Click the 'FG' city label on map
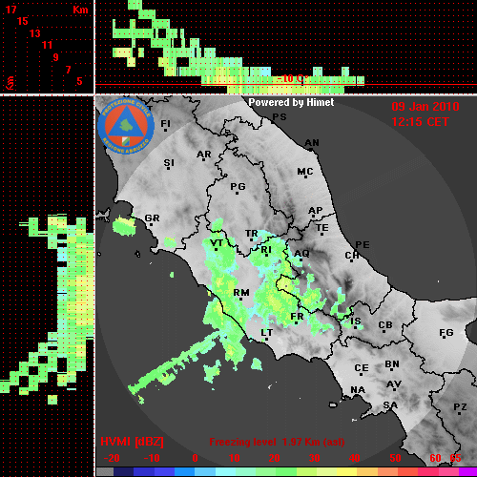477x477 pixels. point(446,333)
